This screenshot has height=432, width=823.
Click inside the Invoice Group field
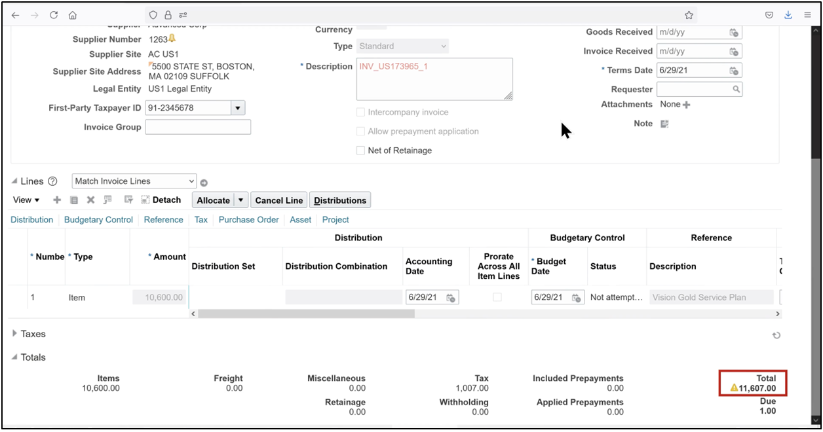coord(197,126)
